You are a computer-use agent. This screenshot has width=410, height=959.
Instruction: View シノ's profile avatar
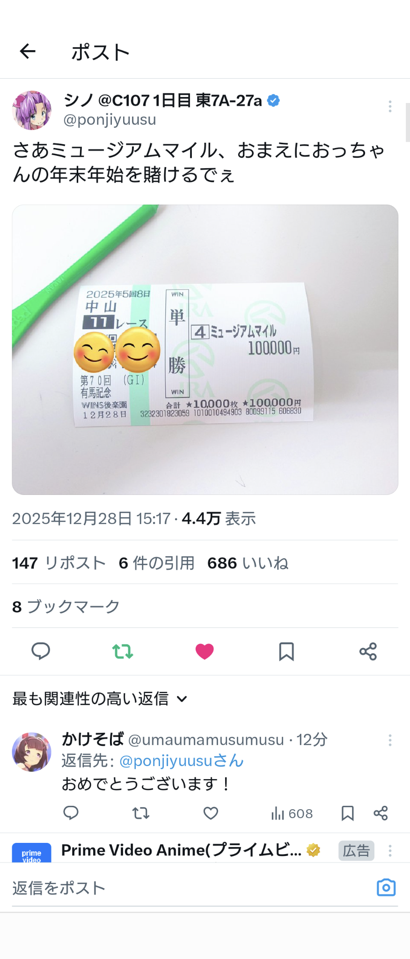[x=32, y=110]
